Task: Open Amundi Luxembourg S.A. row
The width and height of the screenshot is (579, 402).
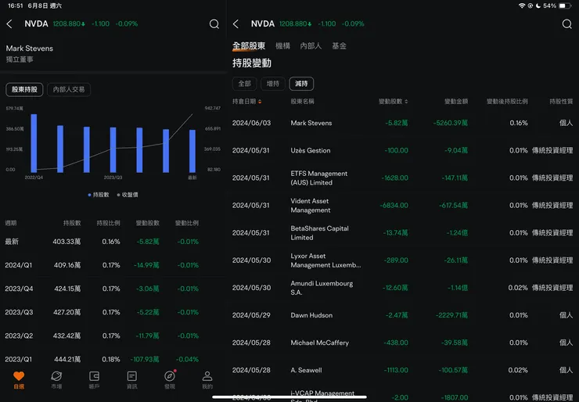Action: pos(402,288)
